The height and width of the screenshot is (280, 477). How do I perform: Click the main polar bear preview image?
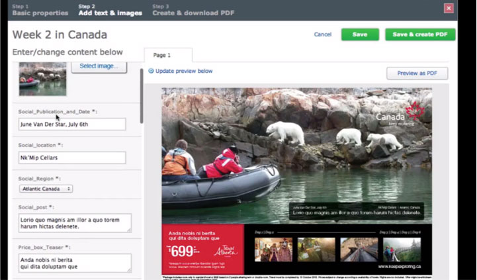point(296,156)
